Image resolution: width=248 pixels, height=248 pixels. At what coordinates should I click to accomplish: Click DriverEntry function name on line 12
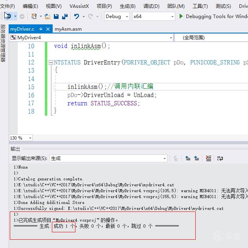coord(102,62)
